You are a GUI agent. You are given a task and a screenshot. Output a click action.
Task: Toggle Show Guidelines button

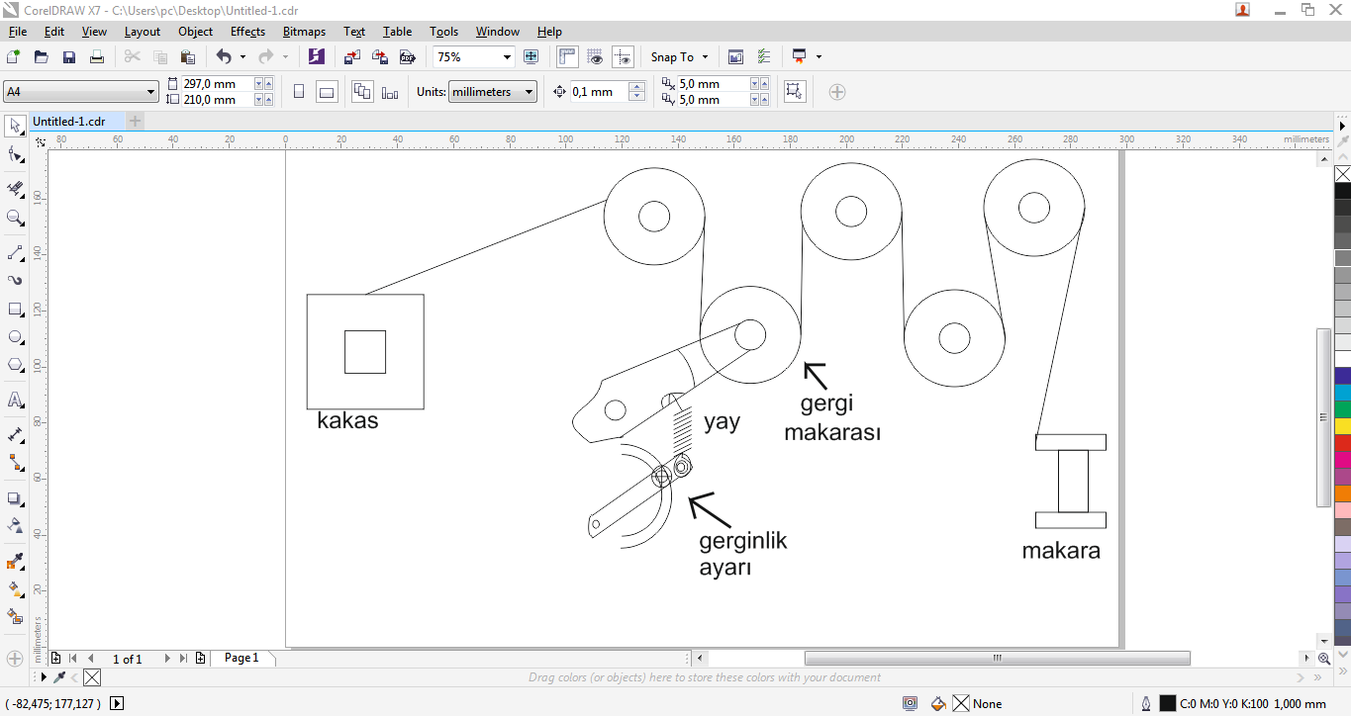point(623,57)
